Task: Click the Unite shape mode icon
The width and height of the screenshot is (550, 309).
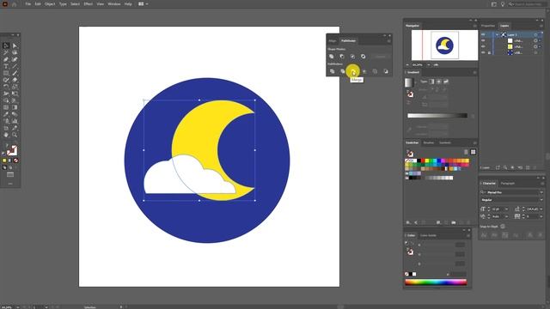Action: point(332,57)
